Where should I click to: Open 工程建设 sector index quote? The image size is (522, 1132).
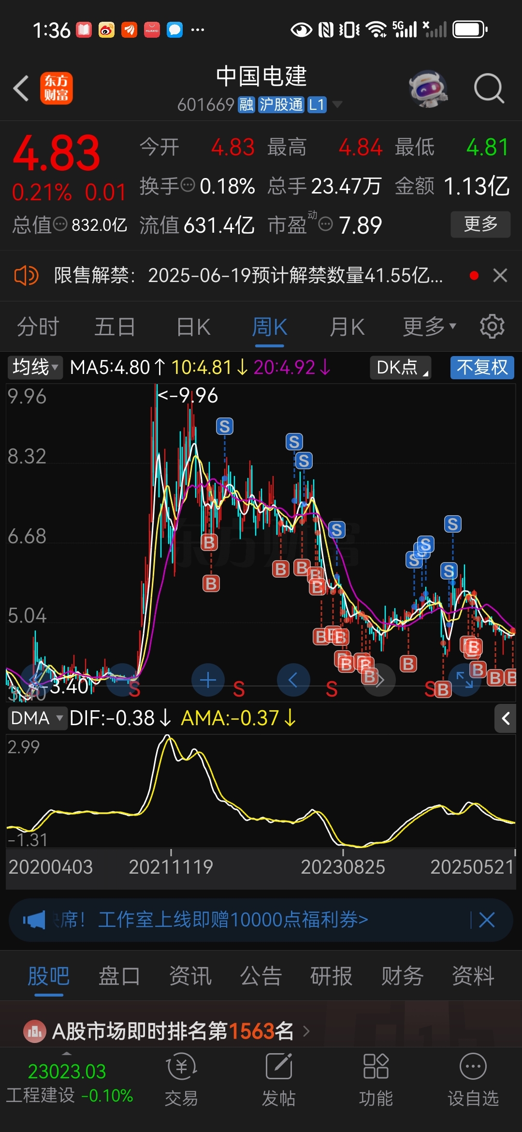pyautogui.click(x=69, y=1084)
